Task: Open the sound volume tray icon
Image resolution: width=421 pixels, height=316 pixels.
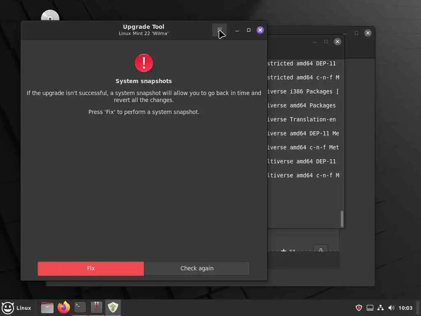Action: click(391, 308)
